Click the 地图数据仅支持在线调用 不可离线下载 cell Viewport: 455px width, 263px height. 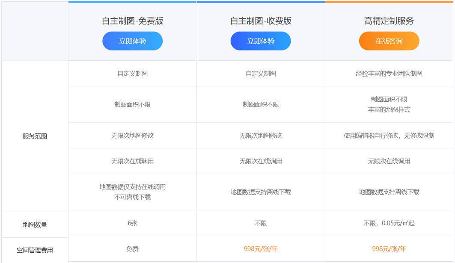(132, 192)
